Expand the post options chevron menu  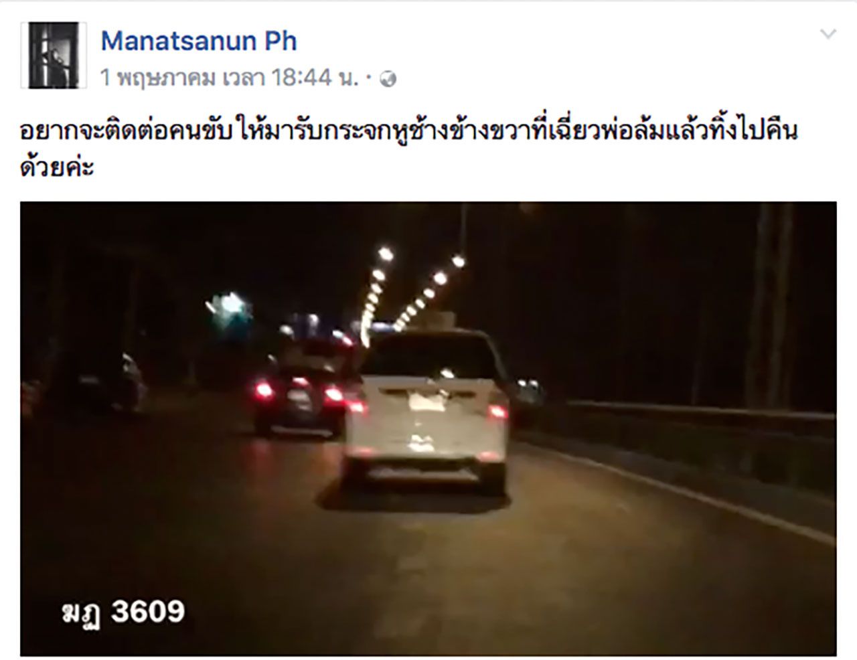(x=828, y=34)
